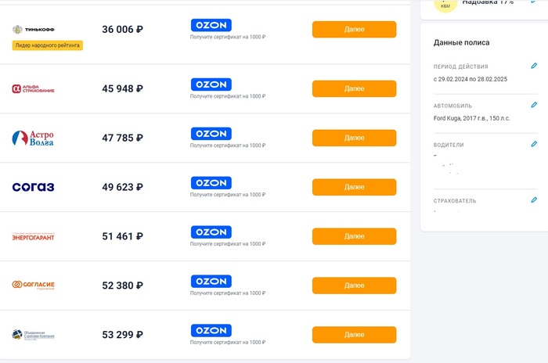
Task: Click the pencil icon next to Автомобиль
Action: (x=534, y=105)
